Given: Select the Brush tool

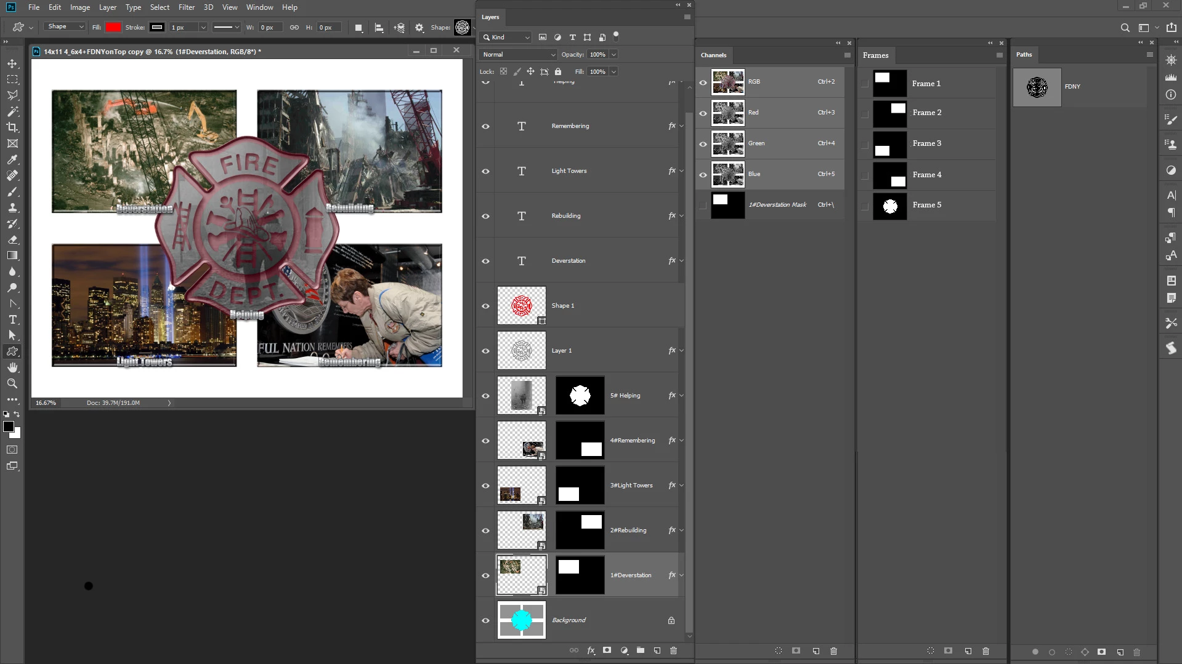Looking at the screenshot, I should pyautogui.click(x=12, y=191).
